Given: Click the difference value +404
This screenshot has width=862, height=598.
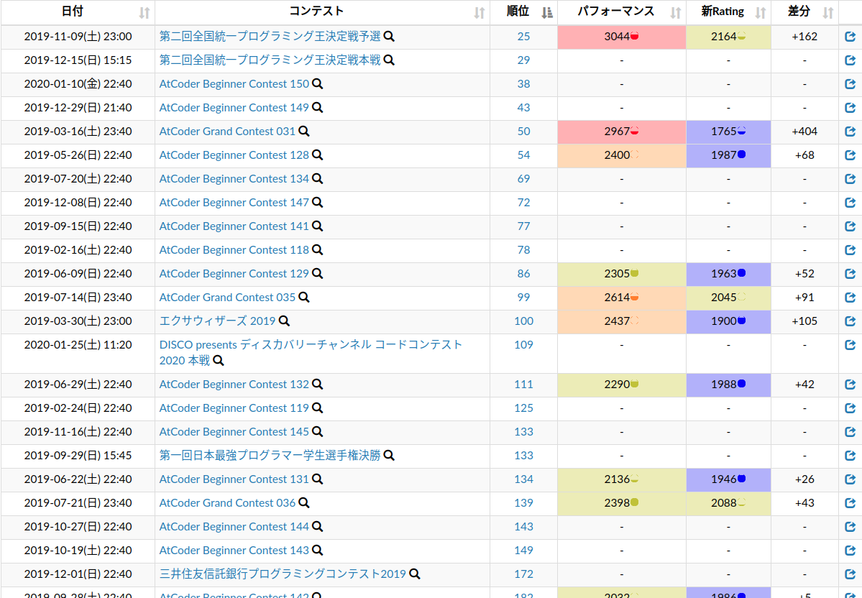Looking at the screenshot, I should pos(804,132).
